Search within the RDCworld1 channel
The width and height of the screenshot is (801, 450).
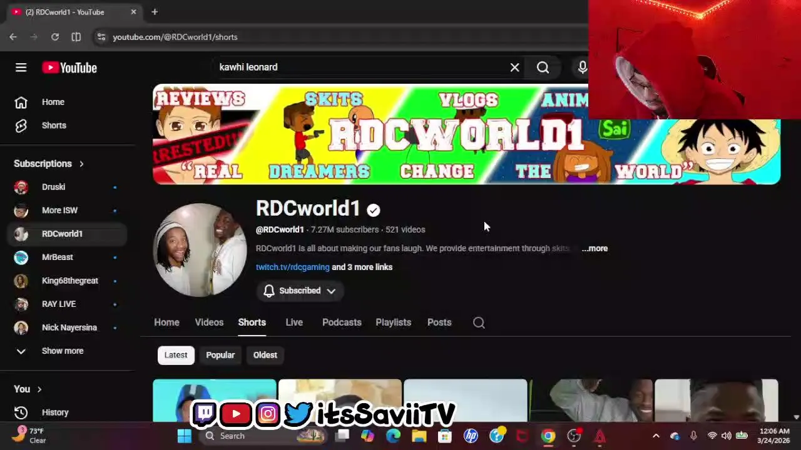point(479,322)
